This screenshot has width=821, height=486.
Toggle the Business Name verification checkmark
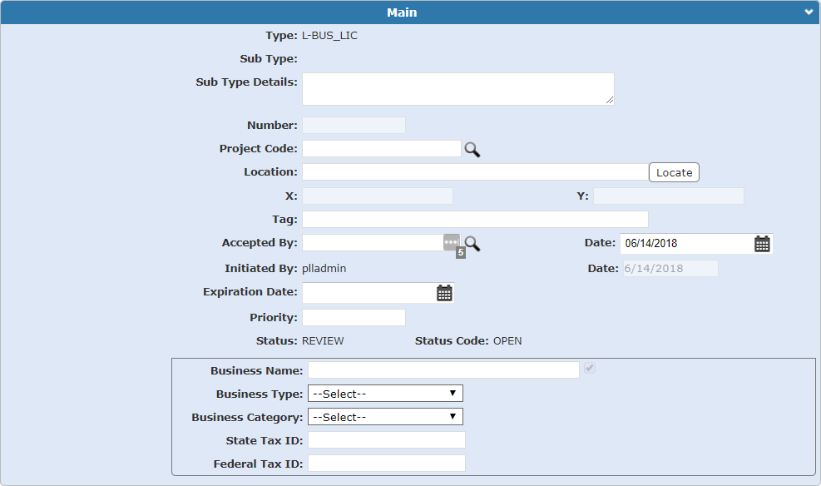click(590, 369)
